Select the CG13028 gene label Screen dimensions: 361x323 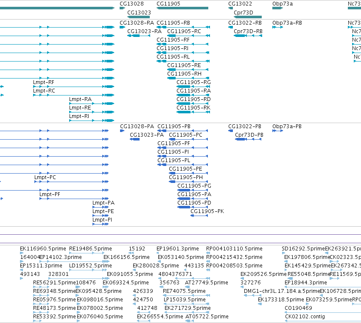[132, 4]
